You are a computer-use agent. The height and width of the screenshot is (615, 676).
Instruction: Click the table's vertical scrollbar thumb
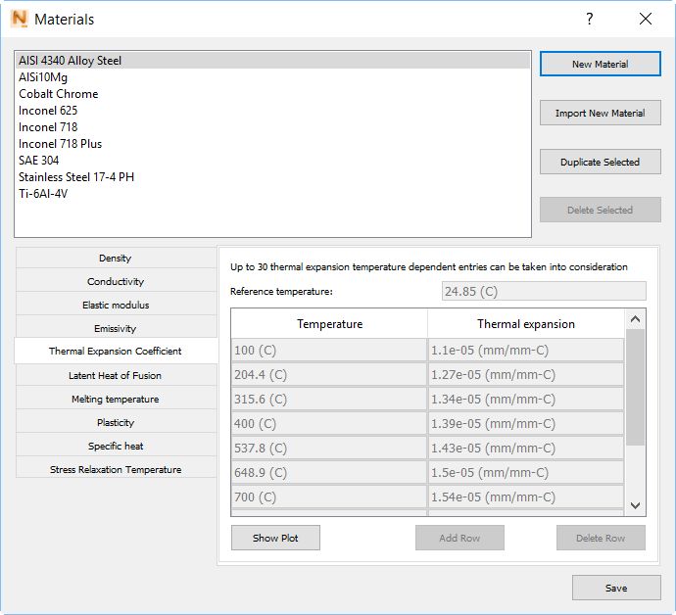pyautogui.click(x=635, y=387)
